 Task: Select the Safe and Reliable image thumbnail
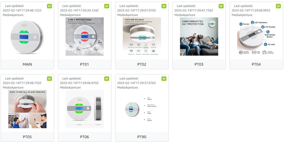(142, 36)
